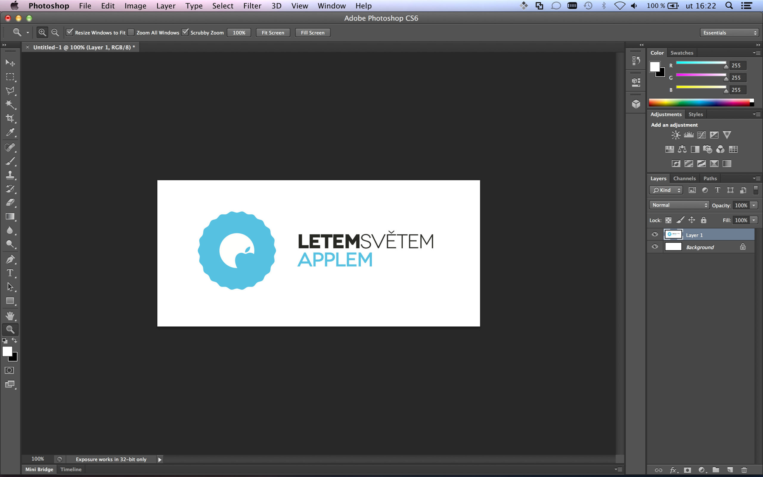Open the Kind layer filter dropdown

tap(666, 190)
